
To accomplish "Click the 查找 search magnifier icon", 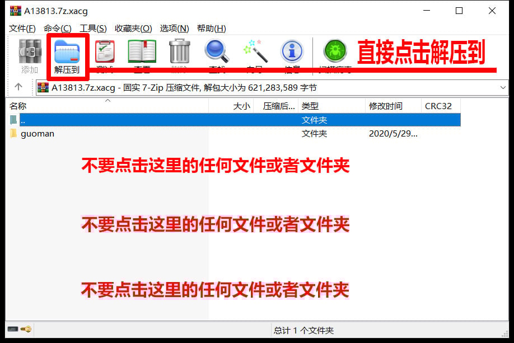I will coord(216,54).
